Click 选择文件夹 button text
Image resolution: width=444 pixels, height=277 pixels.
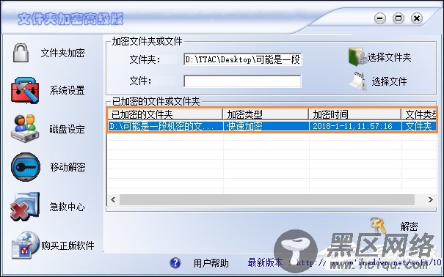(x=389, y=57)
